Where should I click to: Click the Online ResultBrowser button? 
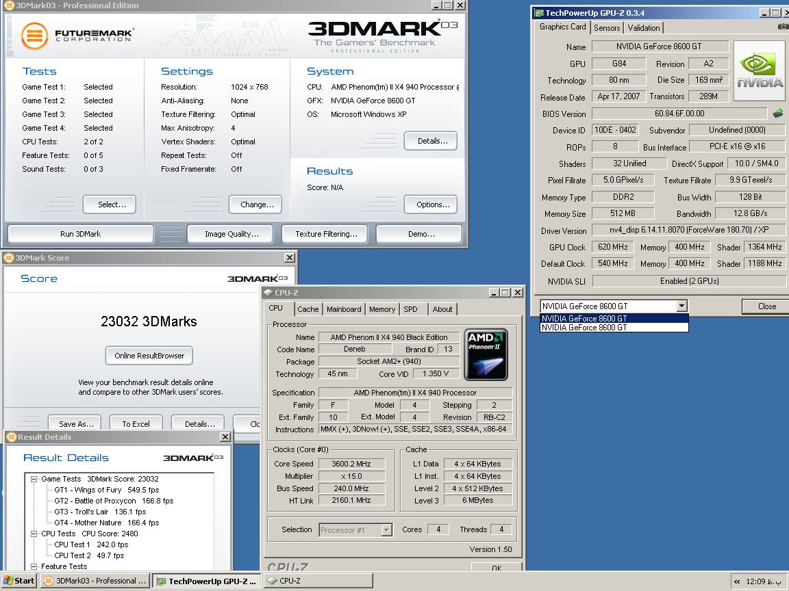(149, 356)
